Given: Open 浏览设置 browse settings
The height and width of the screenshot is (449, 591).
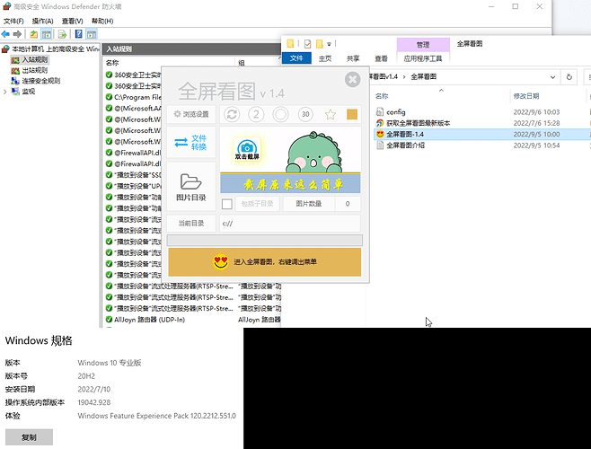Looking at the screenshot, I should tap(191, 114).
